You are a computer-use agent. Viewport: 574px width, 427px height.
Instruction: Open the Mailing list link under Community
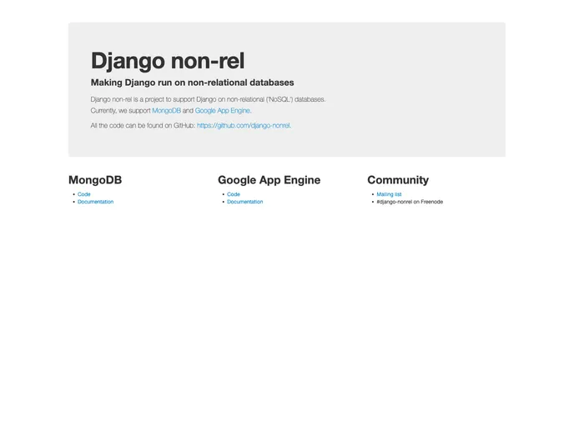point(389,194)
